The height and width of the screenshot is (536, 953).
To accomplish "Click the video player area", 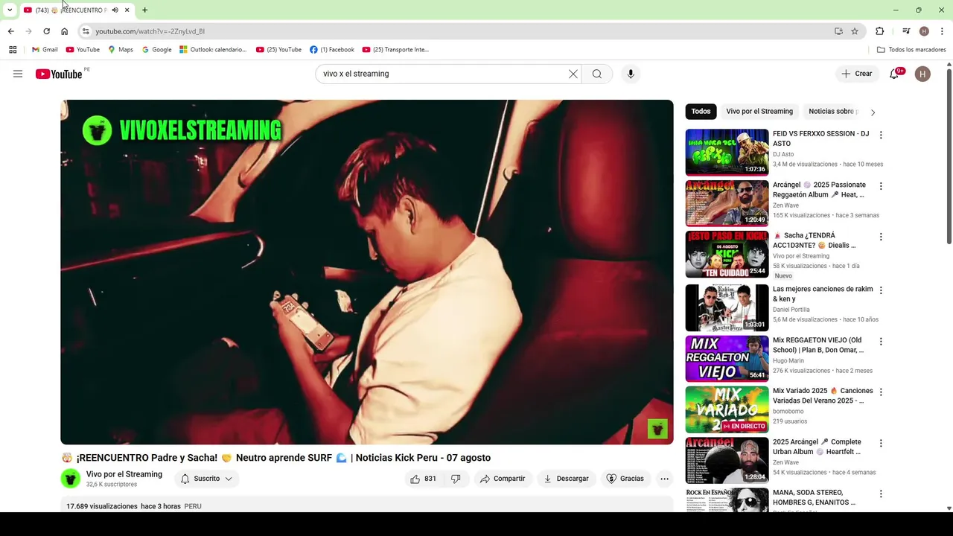I will coord(366,272).
